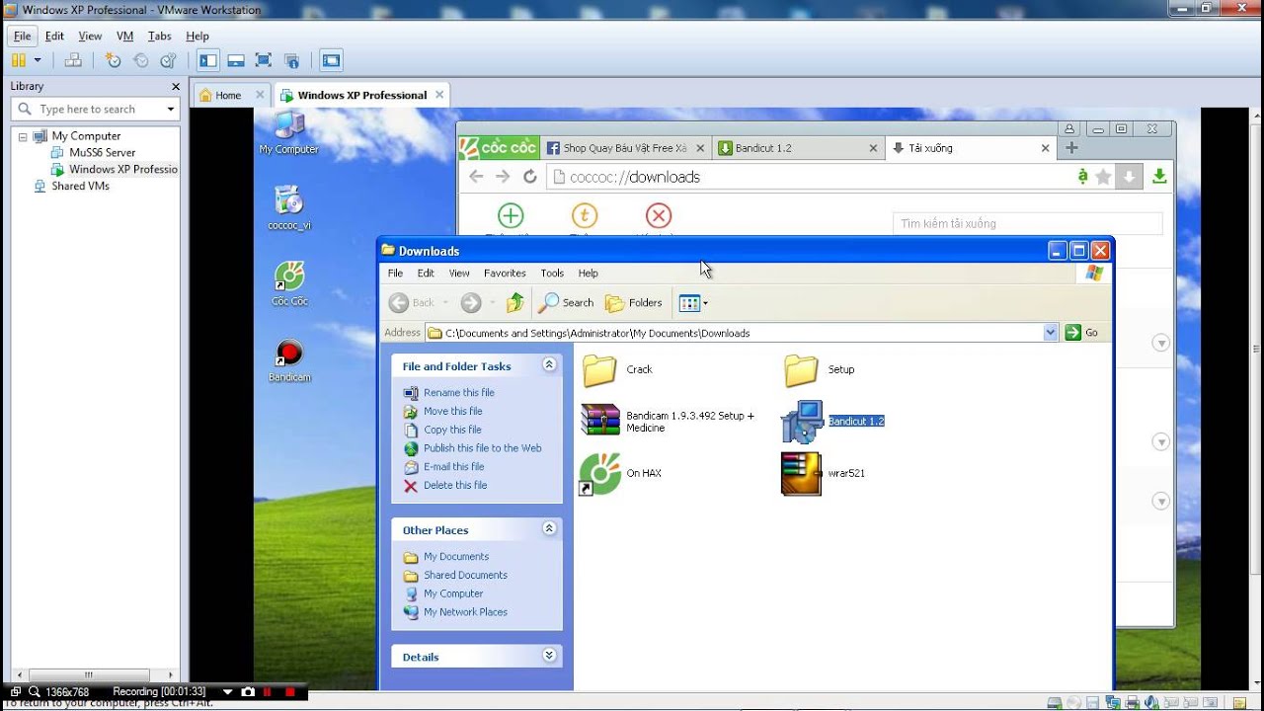Open VMware Edit menu
The height and width of the screenshot is (711, 1264).
tap(54, 36)
